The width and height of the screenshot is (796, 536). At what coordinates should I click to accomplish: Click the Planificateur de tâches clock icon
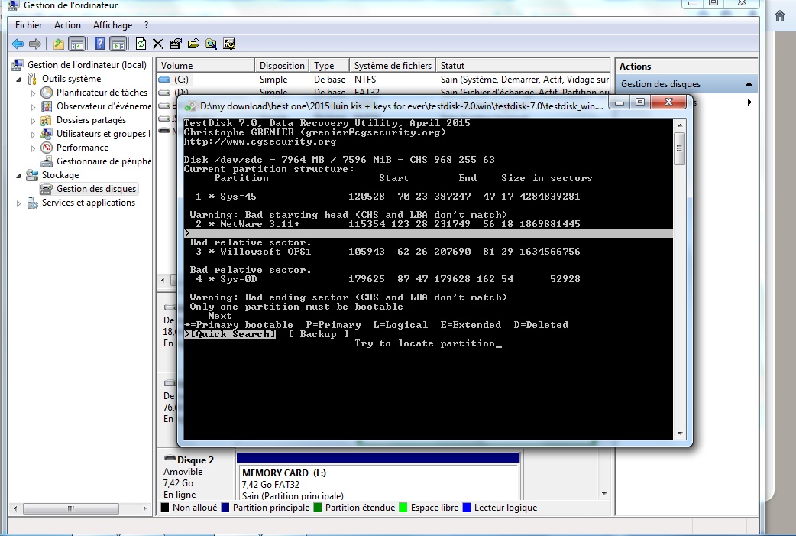pyautogui.click(x=47, y=93)
